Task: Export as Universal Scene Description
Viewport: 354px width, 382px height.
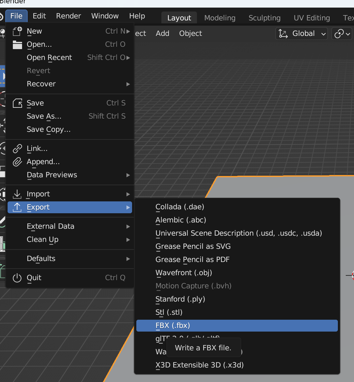Action: [237, 233]
